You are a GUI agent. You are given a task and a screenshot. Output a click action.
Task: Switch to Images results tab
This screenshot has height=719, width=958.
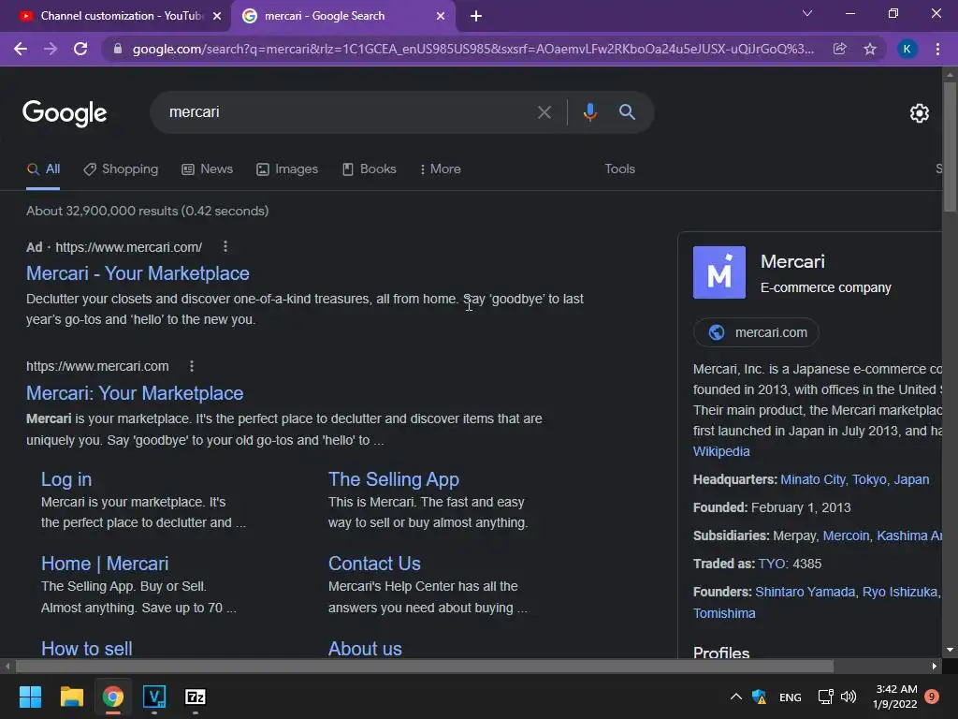[287, 169]
